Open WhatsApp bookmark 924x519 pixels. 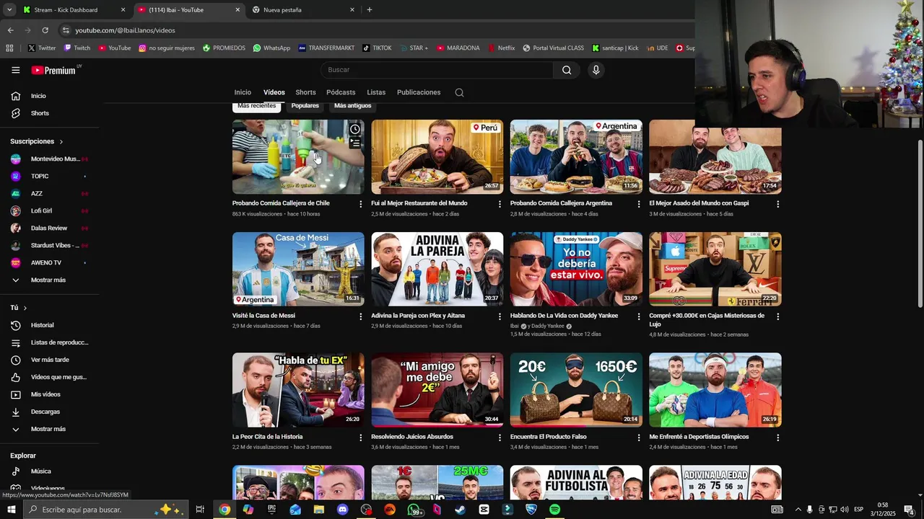tap(271, 48)
